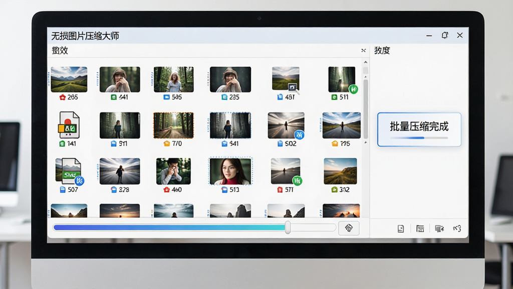Click the green icon beside the 441 label

(x=114, y=97)
